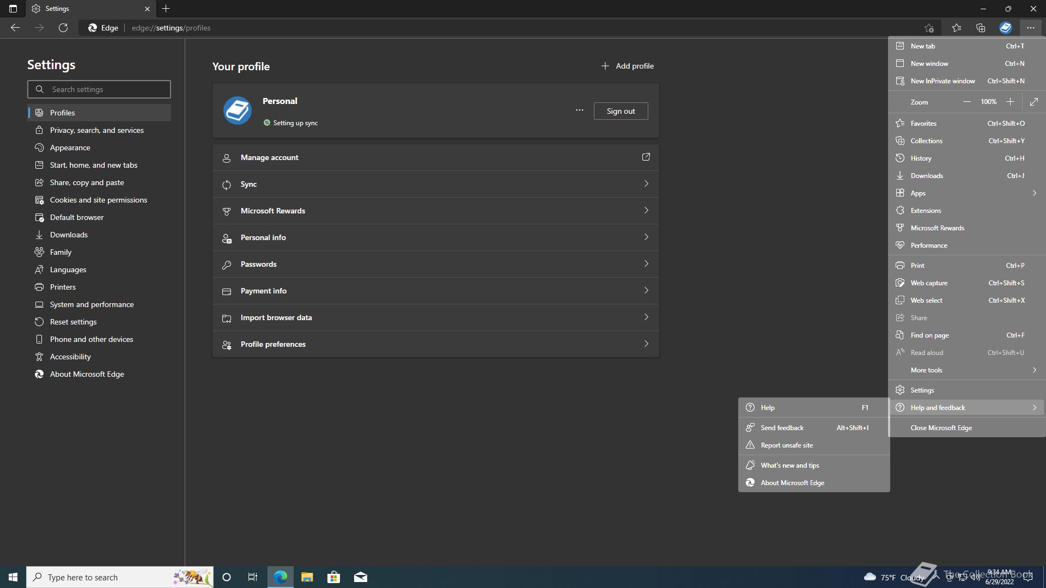
Task: Expand the Payment info row
Action: coord(435,291)
